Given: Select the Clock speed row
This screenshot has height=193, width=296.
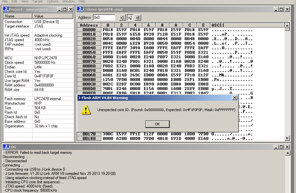Looking at the screenshot, I should [x=38, y=62].
